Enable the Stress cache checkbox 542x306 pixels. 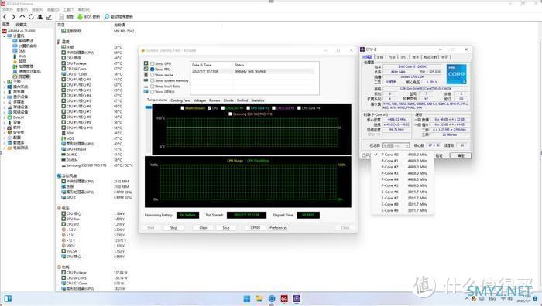point(152,75)
